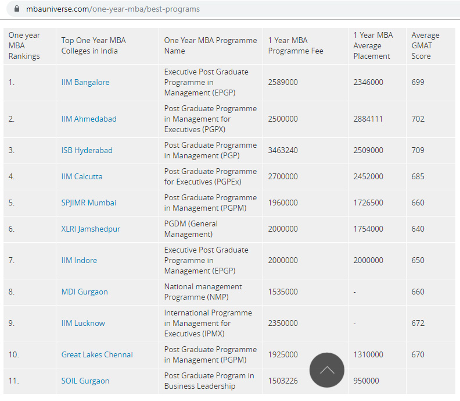460x401 pixels.
Task: Go to XLRI Jamshedpur link
Action: click(91, 229)
